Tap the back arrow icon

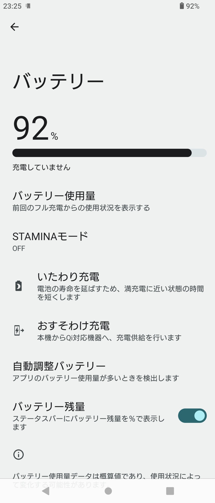14,27
